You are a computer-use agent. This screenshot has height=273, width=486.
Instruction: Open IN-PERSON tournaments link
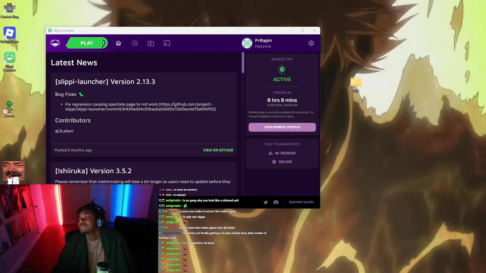click(282, 153)
